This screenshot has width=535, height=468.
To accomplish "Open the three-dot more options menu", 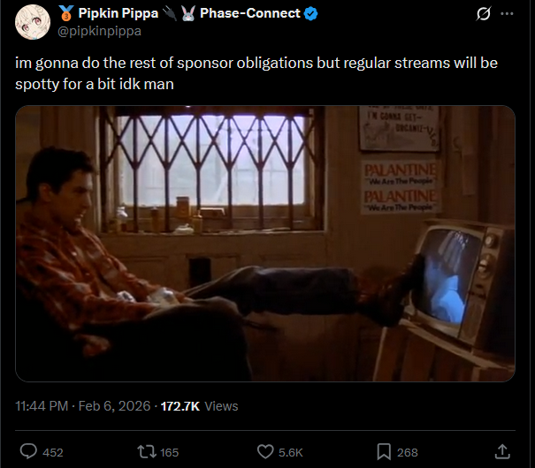I will coord(507,13).
